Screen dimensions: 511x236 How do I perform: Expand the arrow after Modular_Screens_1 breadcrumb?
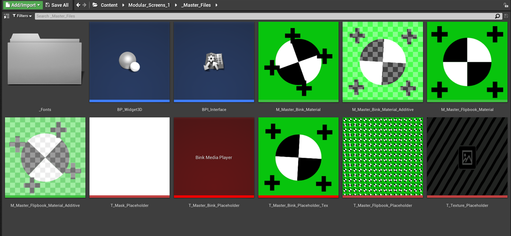176,5
